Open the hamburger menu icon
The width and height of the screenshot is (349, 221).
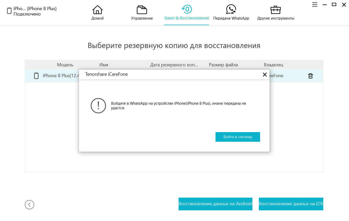(315, 4)
